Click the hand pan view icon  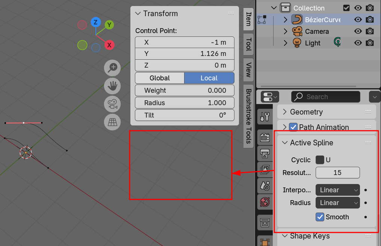coord(112,86)
